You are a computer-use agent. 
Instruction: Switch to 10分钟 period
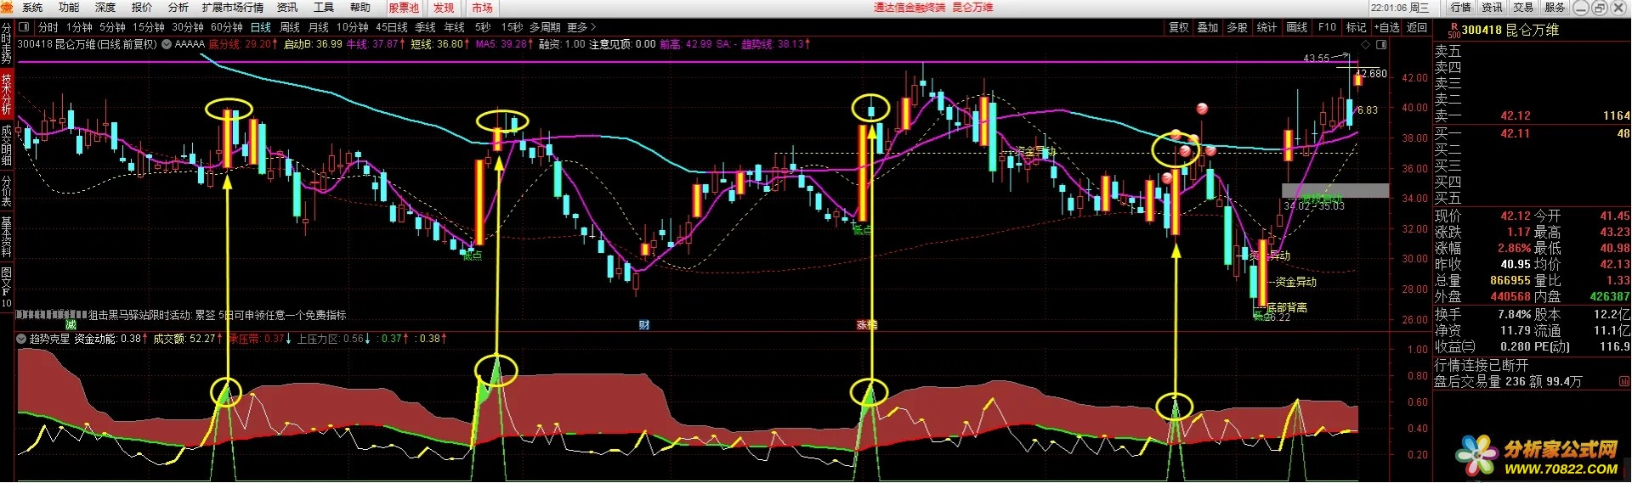click(x=353, y=27)
